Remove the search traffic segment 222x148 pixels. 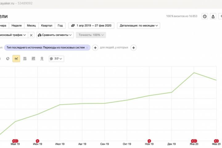point(31,35)
